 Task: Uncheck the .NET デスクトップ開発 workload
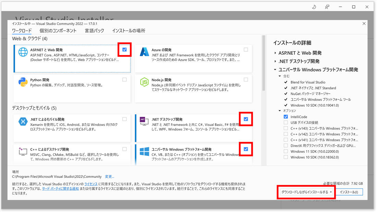coord(246,119)
